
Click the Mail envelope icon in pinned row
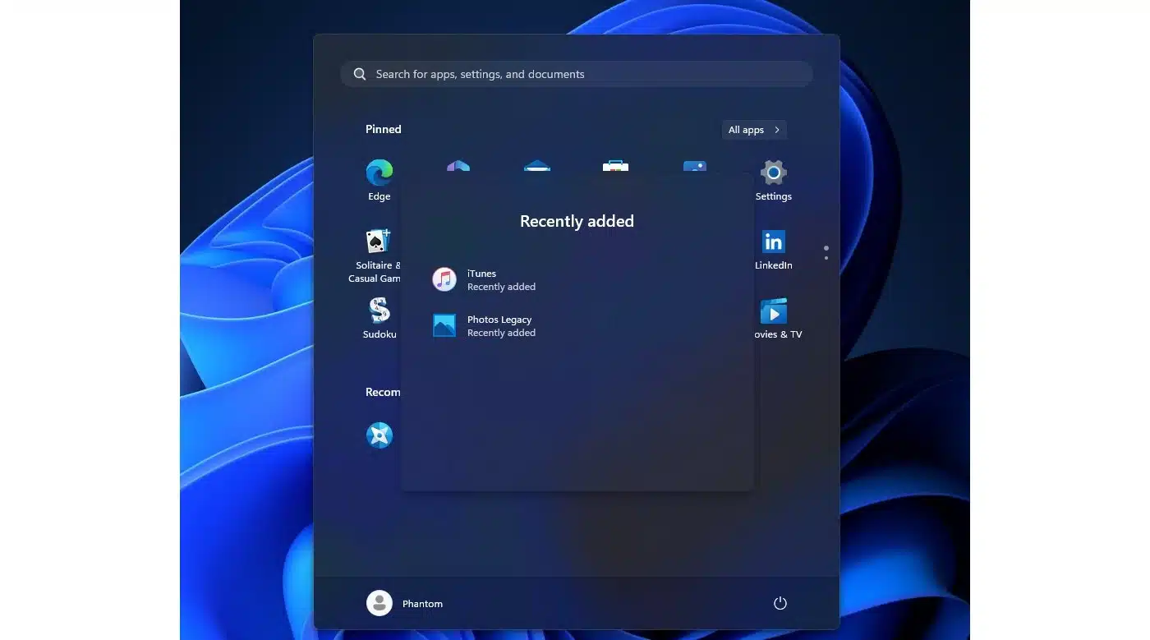click(x=537, y=166)
